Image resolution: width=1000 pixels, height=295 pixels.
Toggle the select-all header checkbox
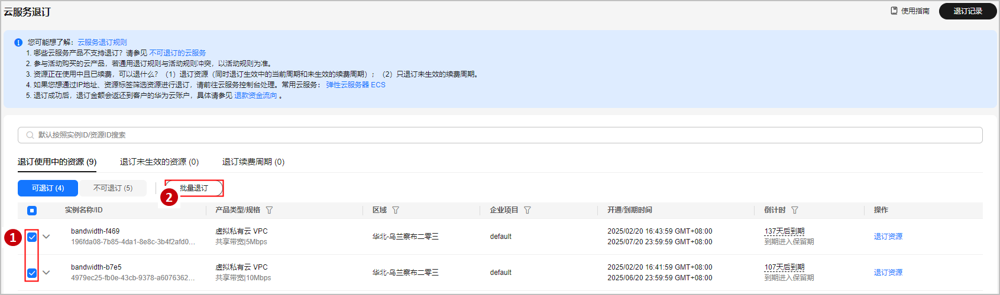pyautogui.click(x=32, y=211)
